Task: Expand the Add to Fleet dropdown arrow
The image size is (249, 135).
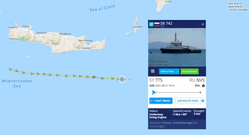Action: [177, 72]
